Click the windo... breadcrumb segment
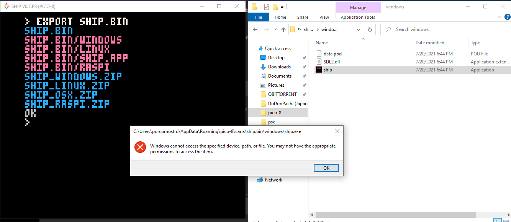The image size is (511, 222). click(x=329, y=29)
